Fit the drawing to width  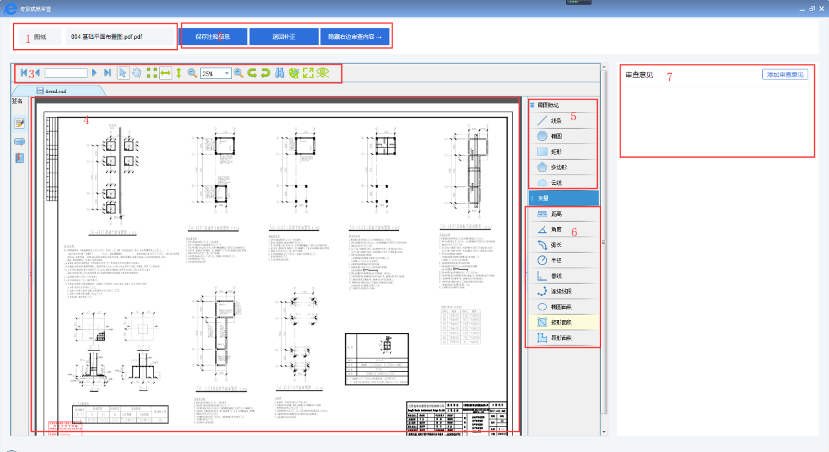coord(166,73)
